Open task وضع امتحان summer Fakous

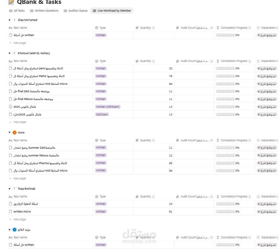tap(36, 155)
